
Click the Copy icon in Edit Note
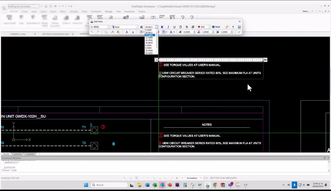coord(106,32)
